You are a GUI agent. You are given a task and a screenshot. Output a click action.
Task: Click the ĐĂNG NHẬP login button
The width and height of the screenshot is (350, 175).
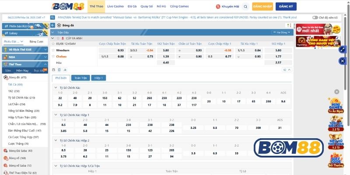tap(263, 7)
